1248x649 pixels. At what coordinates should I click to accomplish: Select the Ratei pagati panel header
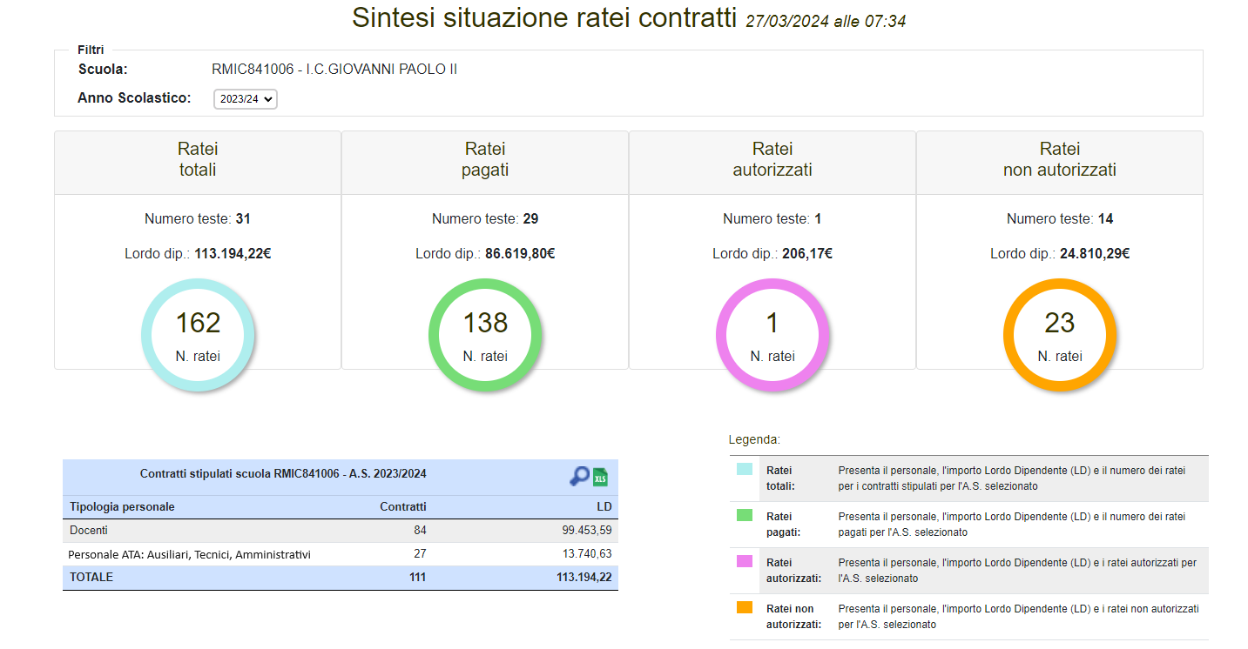pyautogui.click(x=485, y=160)
